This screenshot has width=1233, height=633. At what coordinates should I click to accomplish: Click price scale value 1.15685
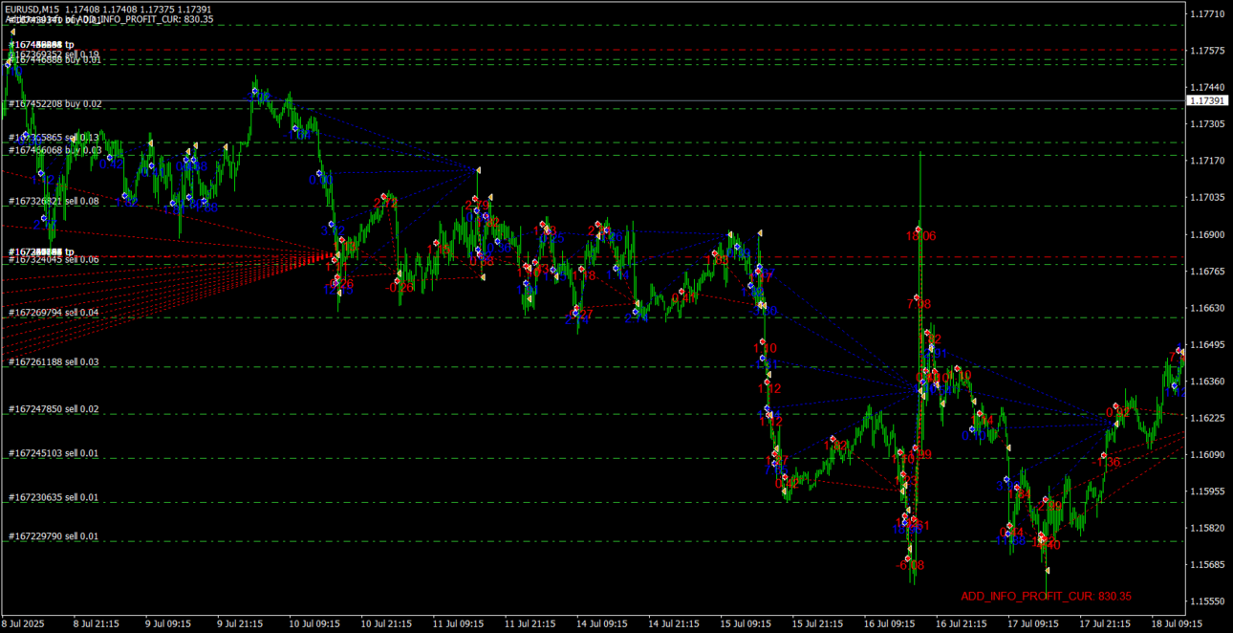1206,565
